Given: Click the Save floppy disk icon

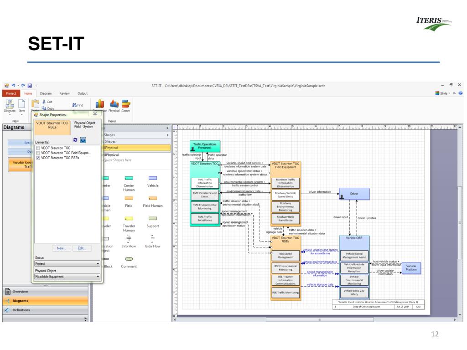Looking at the screenshot, I should point(30,85).
